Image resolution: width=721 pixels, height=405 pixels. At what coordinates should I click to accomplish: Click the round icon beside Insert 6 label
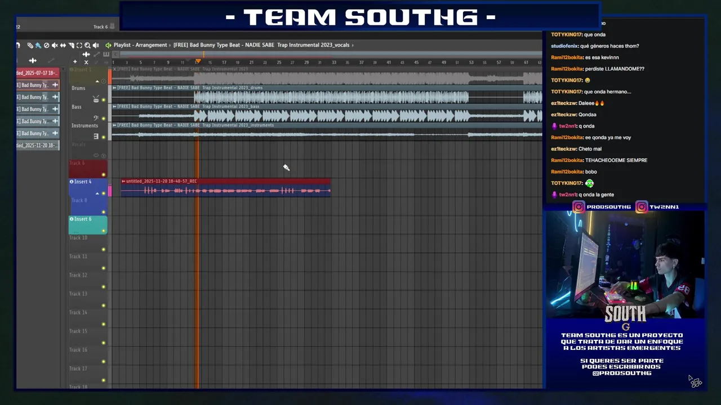(x=72, y=219)
